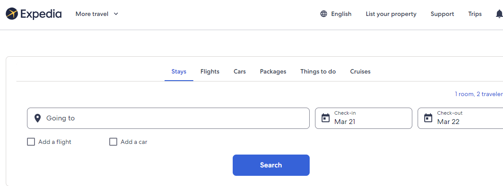
Task: Switch to the Flights tab
Action: pos(210,71)
